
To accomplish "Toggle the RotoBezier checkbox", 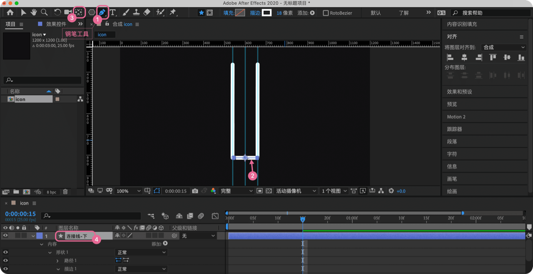I will point(326,13).
